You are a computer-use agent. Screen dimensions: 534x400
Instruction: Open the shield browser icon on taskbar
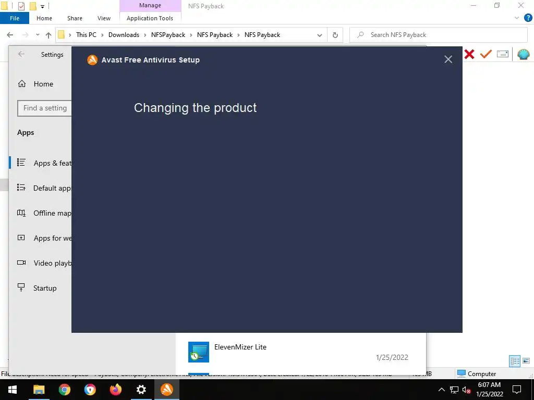(x=90, y=390)
